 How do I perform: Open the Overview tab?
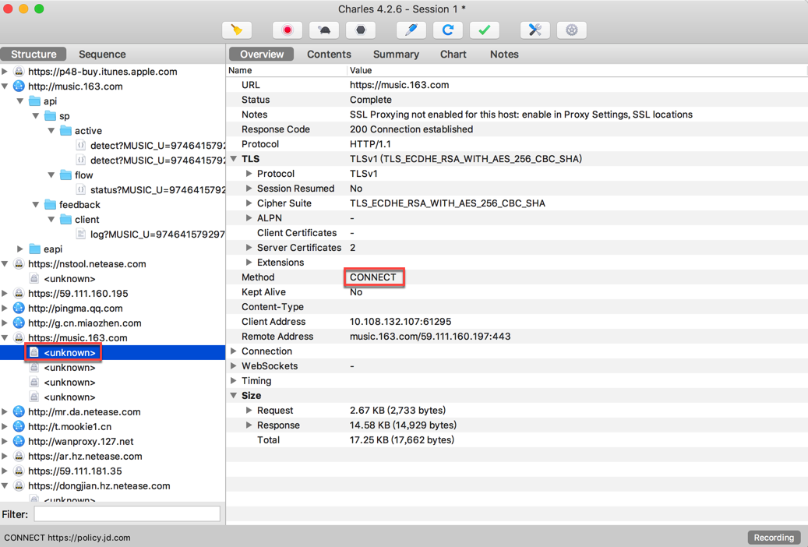[262, 54]
